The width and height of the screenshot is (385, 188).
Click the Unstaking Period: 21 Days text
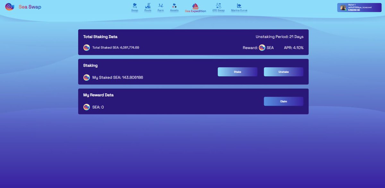(279, 37)
